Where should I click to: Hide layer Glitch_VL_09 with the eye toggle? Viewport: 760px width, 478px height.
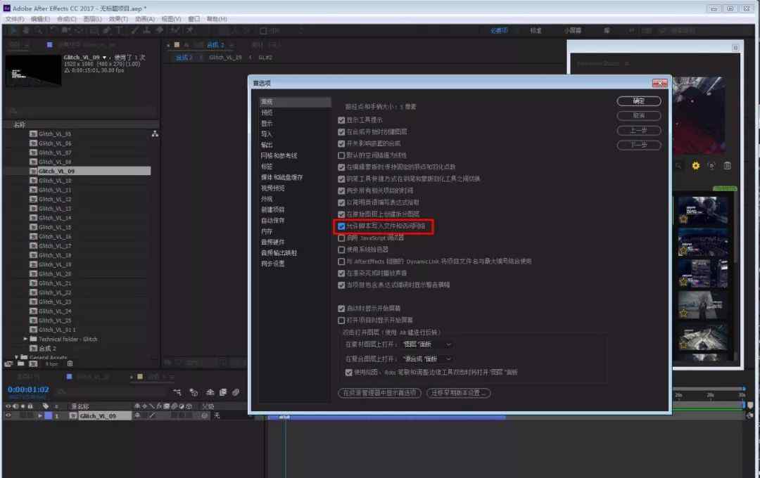pyautogui.click(x=8, y=416)
